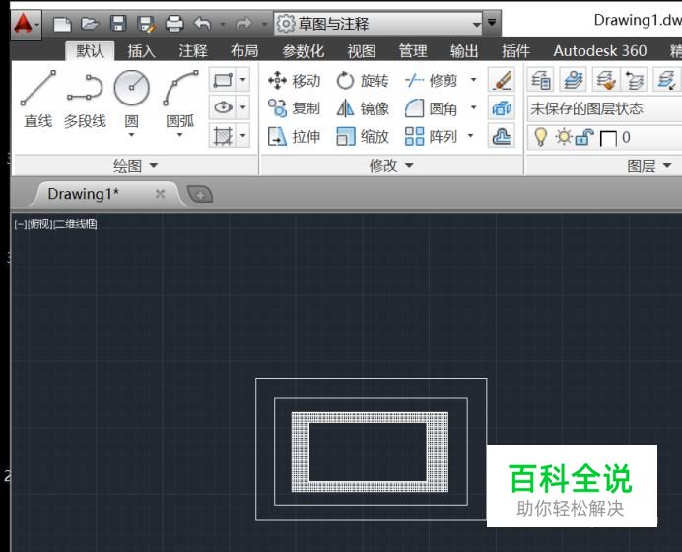Expand the 修改 panel
Screen dimensions: 682x552
click(391, 166)
